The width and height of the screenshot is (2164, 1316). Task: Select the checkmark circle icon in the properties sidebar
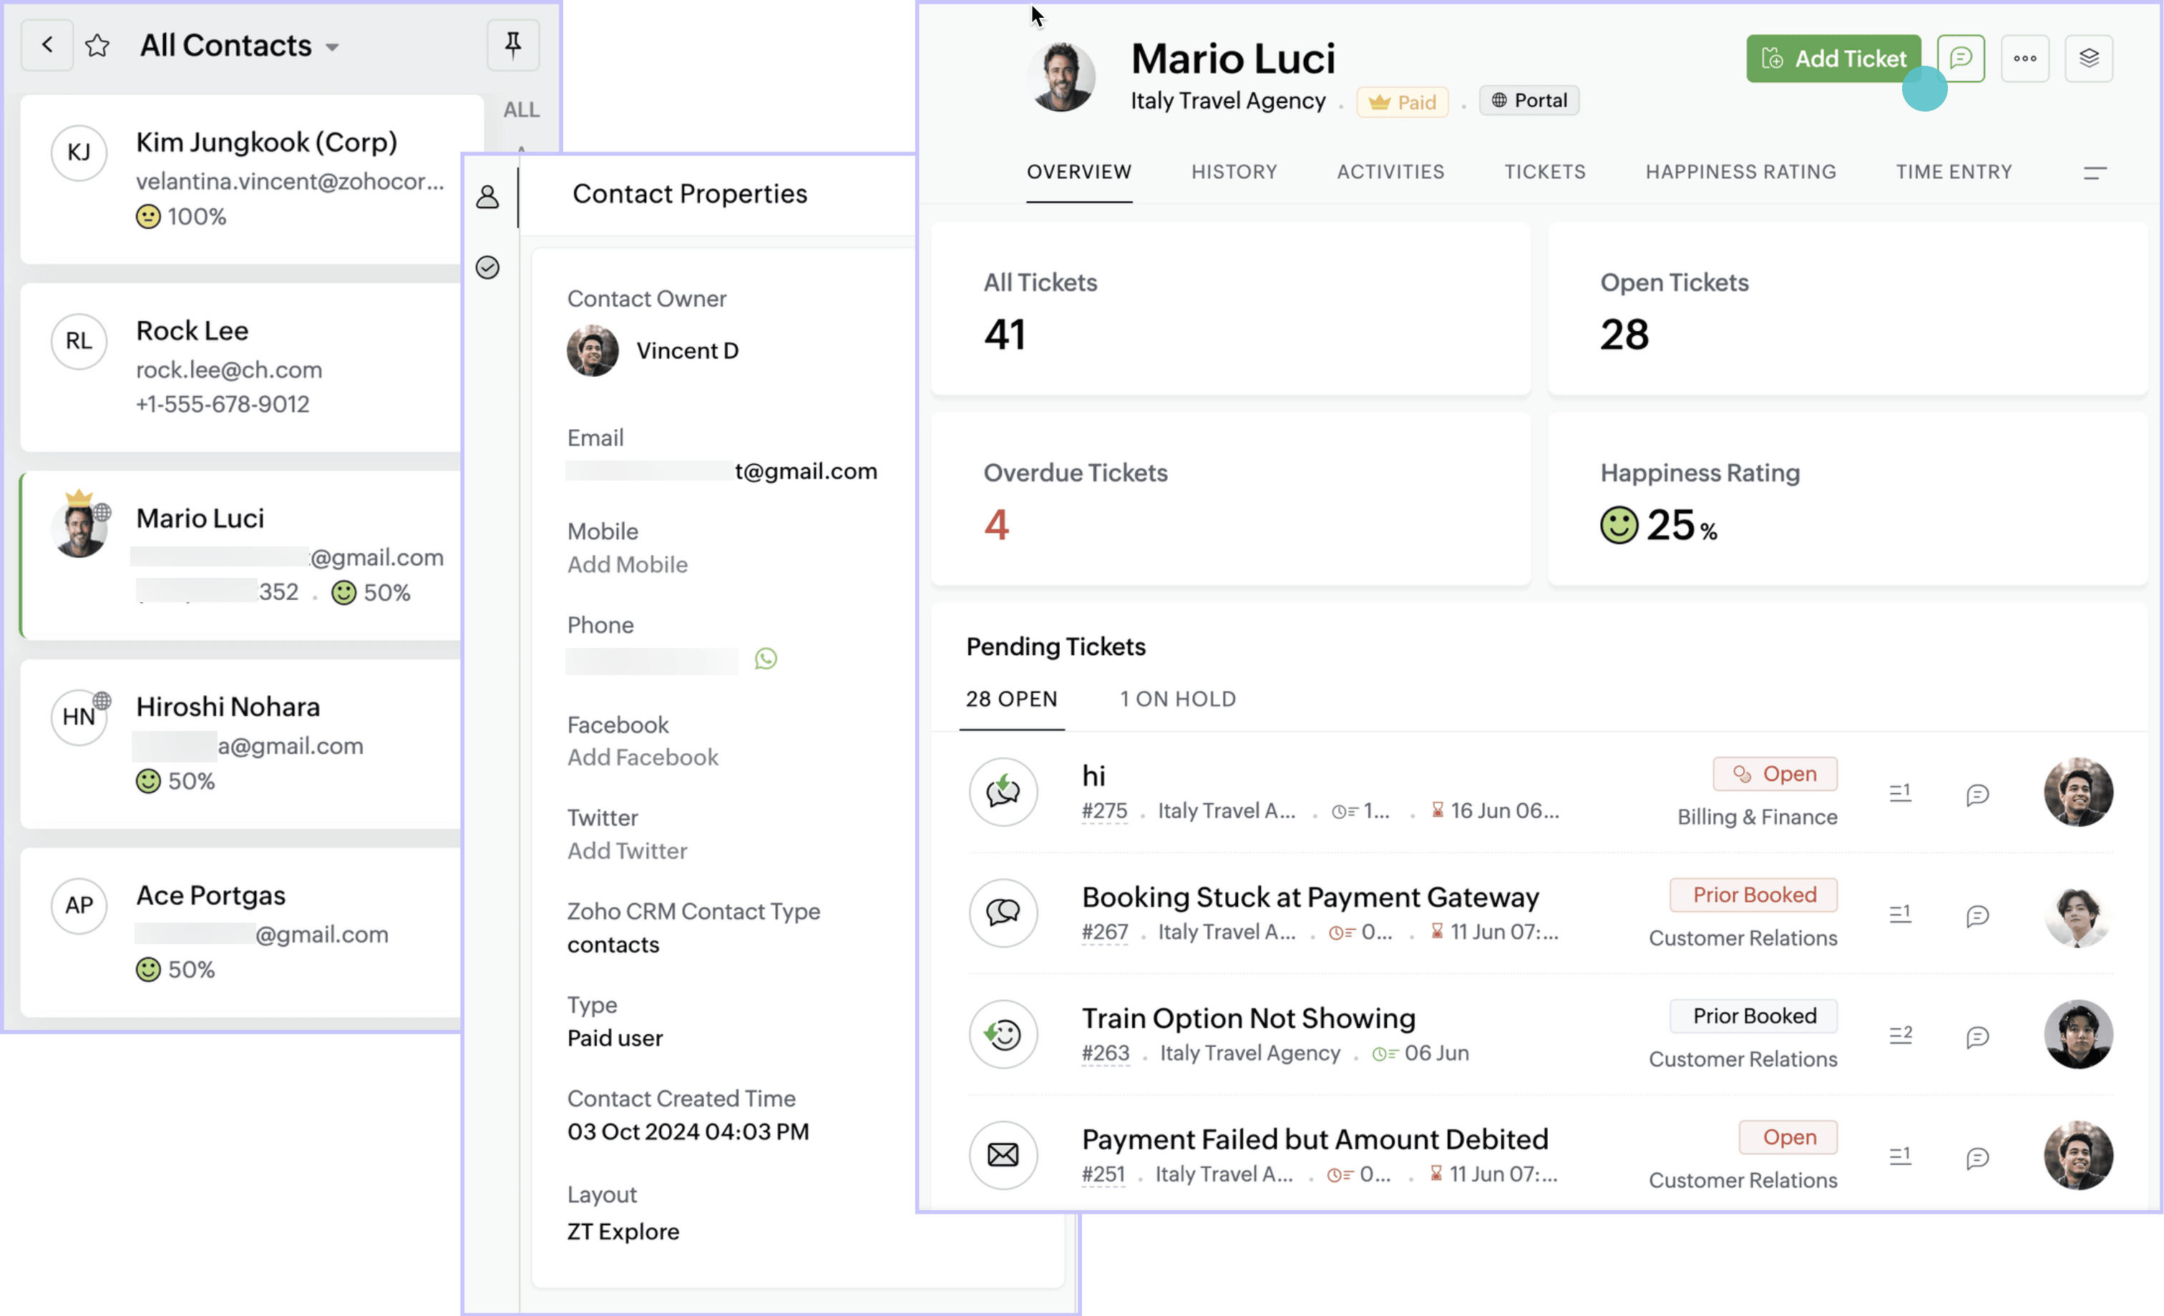coord(487,267)
